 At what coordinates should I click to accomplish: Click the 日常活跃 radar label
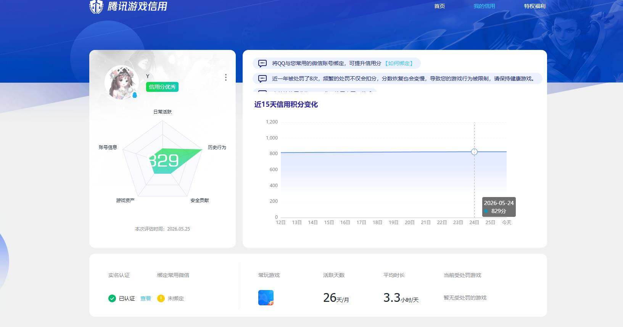point(163,112)
